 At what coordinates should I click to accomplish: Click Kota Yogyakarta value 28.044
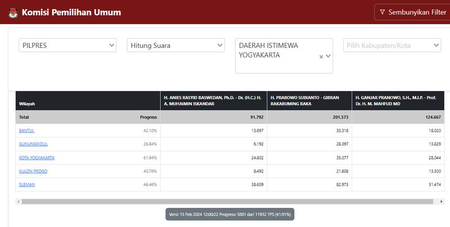click(435, 158)
